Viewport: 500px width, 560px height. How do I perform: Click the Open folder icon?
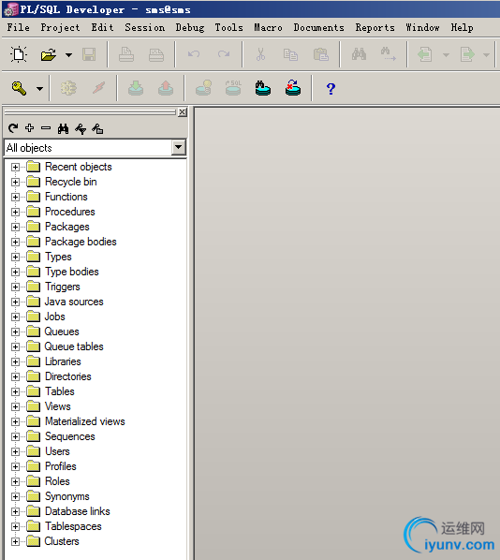(49, 54)
